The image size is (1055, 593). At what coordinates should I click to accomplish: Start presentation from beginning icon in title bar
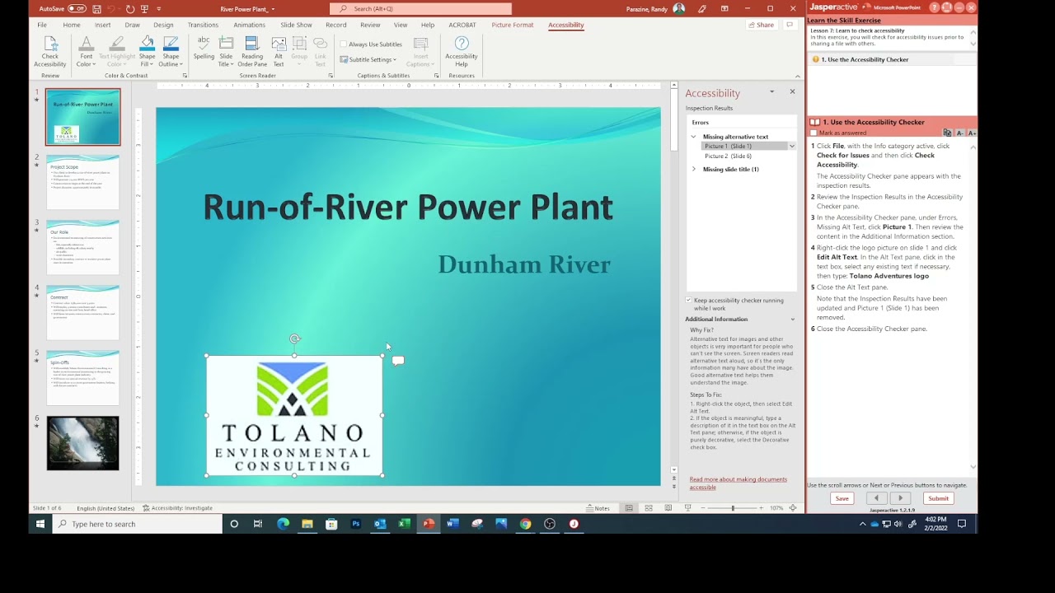[144, 9]
